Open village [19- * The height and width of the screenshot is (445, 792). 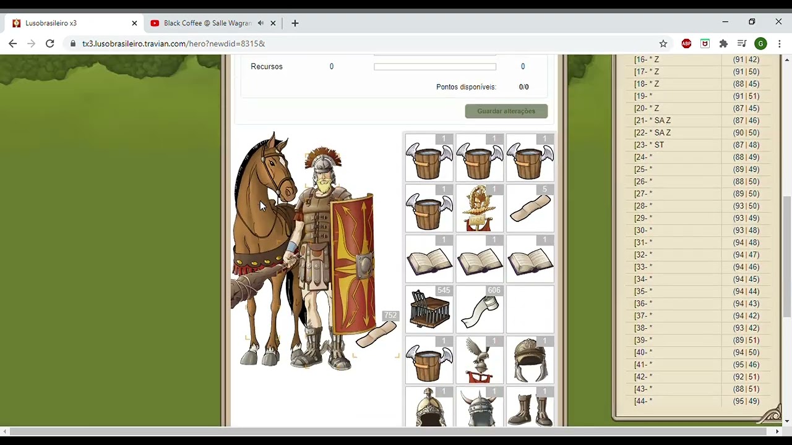(643, 96)
